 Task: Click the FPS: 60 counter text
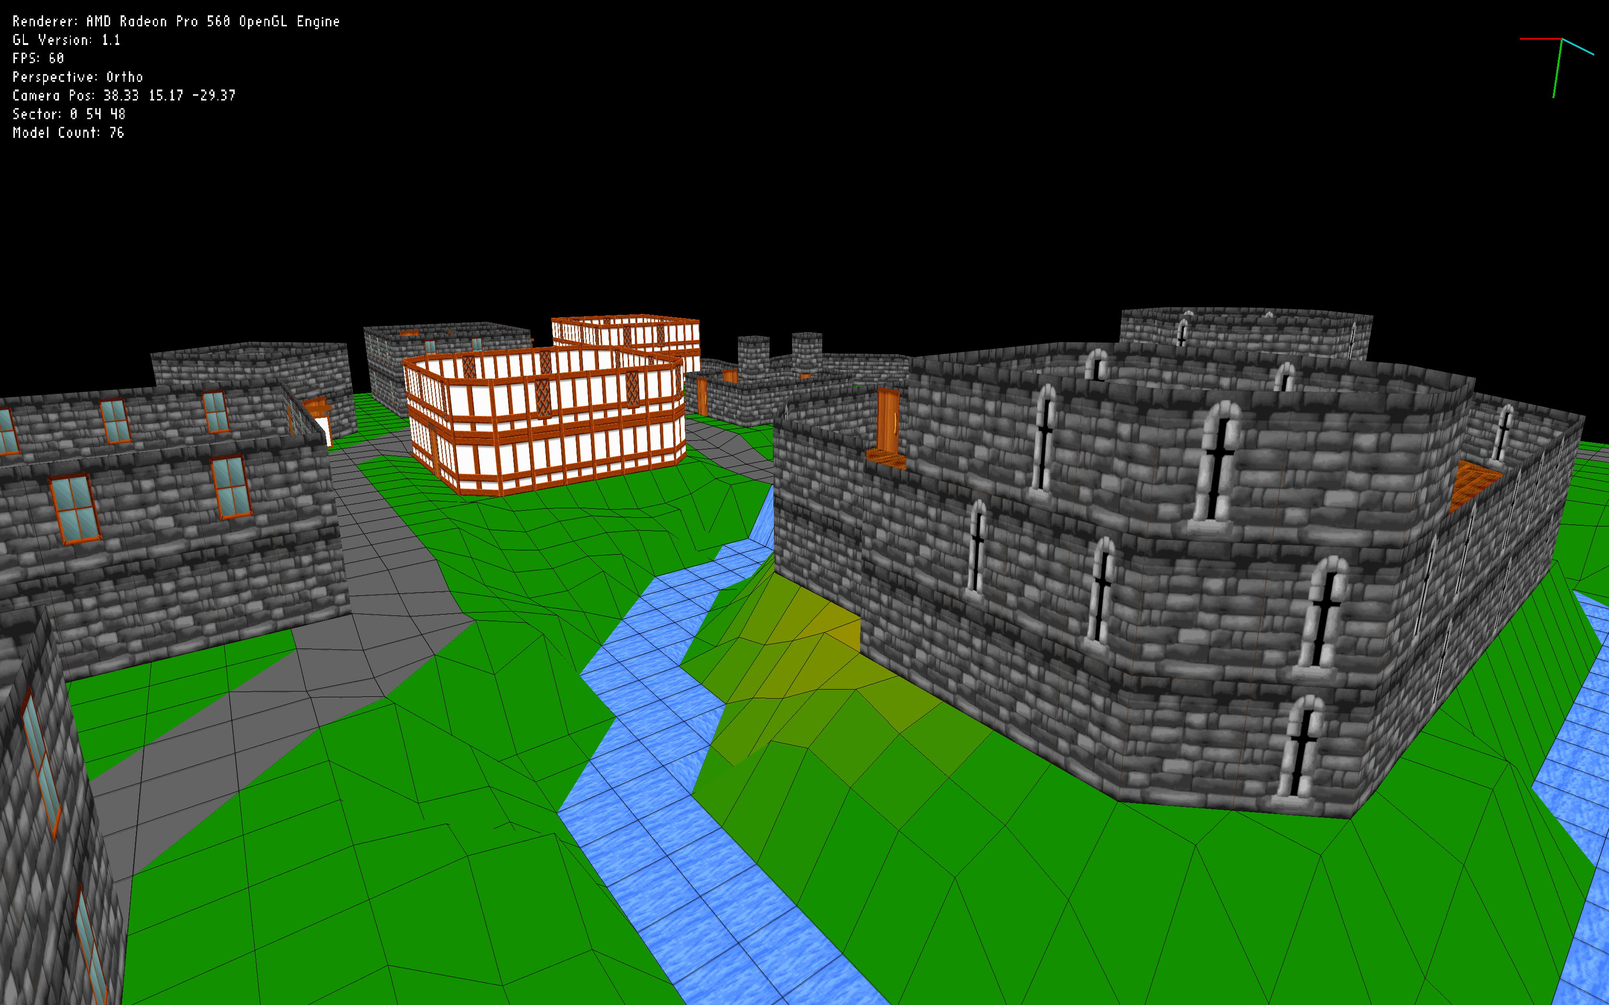pyautogui.click(x=39, y=58)
